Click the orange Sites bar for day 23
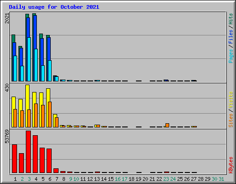 click(x=167, y=125)
